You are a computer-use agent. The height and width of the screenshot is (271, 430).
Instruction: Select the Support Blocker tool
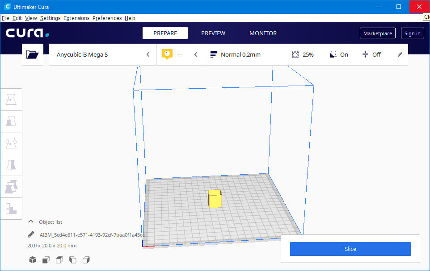click(x=11, y=209)
